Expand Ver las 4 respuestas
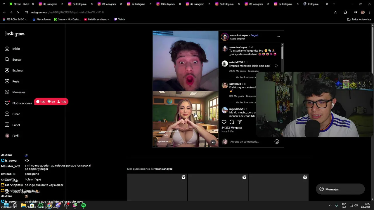This screenshot has height=210, width=374. click(246, 77)
